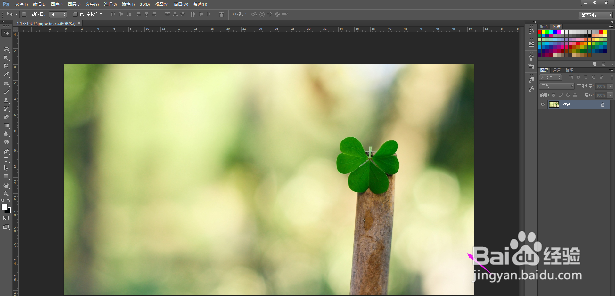The height and width of the screenshot is (296, 615).
Task: Select the Brush tool
Action: [x=6, y=92]
